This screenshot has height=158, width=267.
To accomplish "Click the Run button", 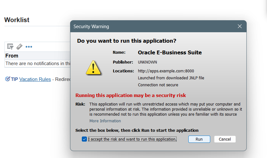I will [199, 139].
